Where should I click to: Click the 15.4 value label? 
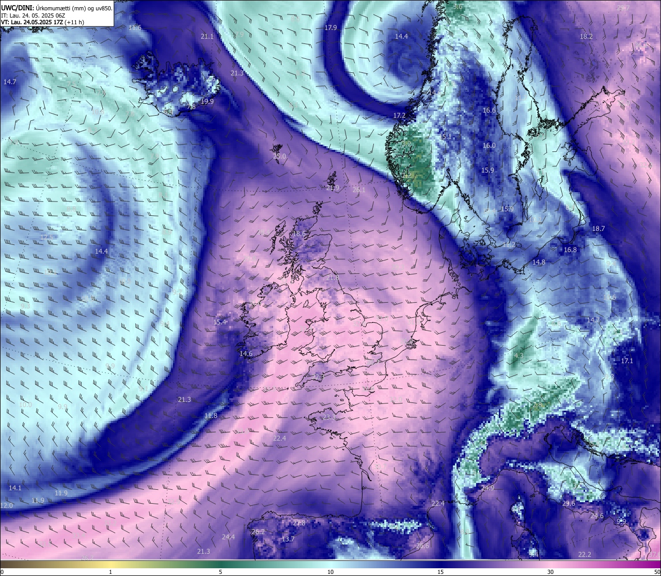pyautogui.click(x=220, y=322)
